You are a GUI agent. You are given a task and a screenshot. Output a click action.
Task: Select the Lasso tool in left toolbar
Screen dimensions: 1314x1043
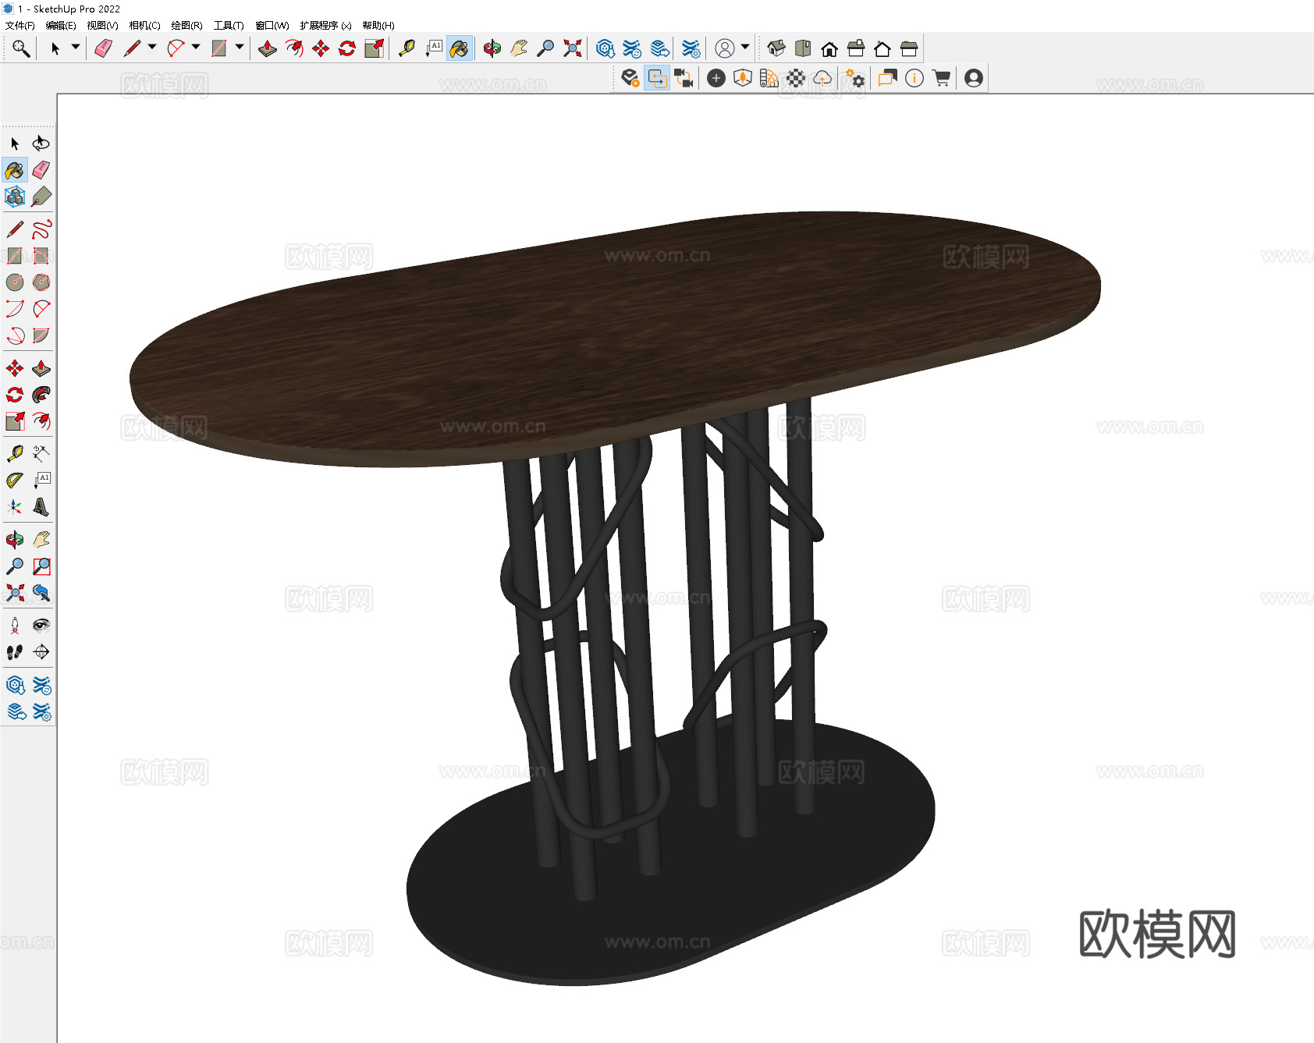click(x=41, y=144)
